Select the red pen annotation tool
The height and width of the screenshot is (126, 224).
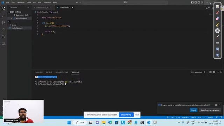coord(217,13)
